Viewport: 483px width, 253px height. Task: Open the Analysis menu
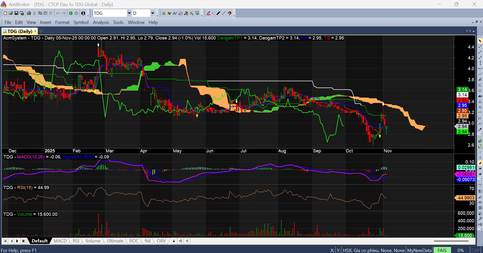pos(101,22)
